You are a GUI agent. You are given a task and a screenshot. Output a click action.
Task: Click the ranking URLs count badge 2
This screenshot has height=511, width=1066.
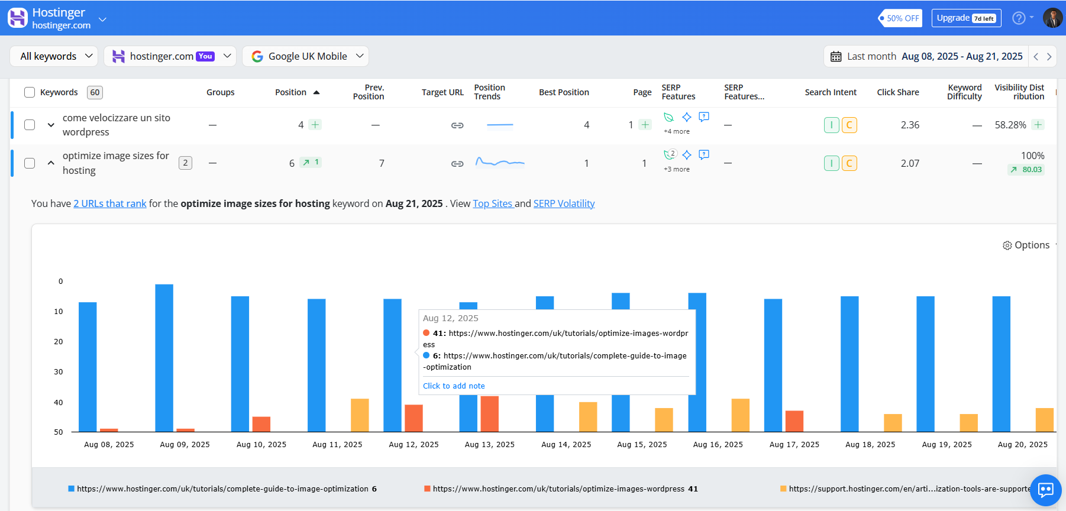(x=185, y=163)
